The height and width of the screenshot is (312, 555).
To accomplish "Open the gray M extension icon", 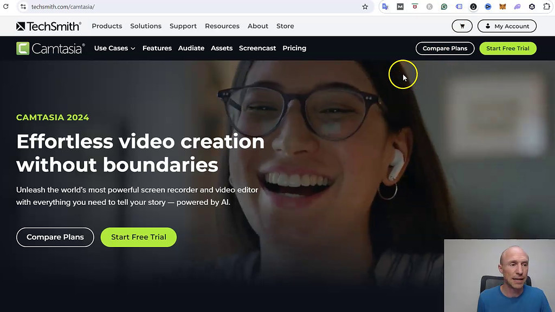I will coord(400,6).
